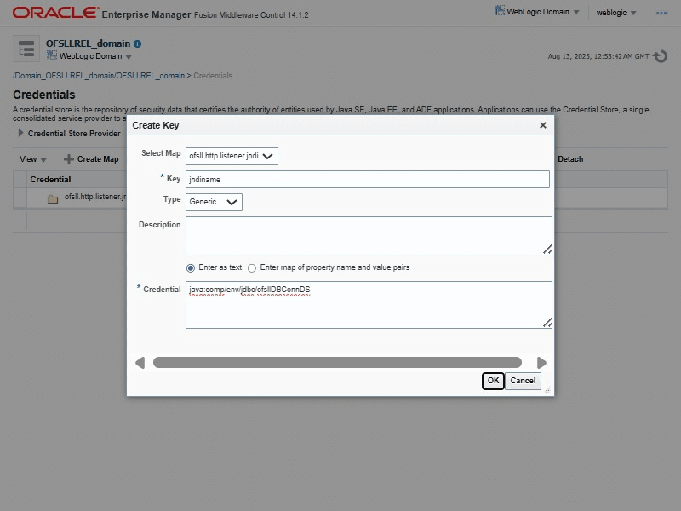Open the Select Map dropdown
Screen dimensions: 681x511
(x=232, y=156)
